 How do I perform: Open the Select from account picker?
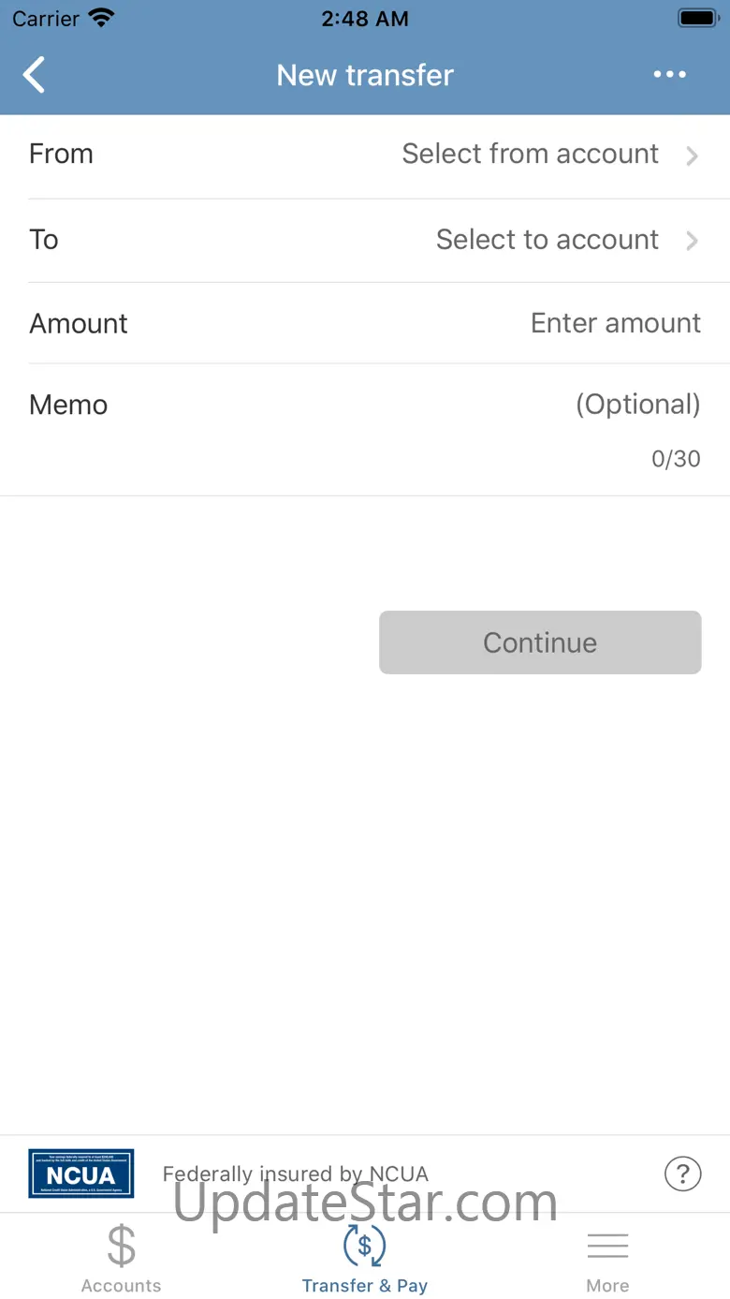click(530, 154)
